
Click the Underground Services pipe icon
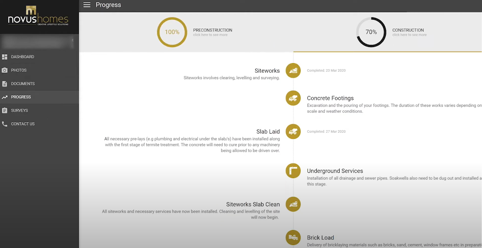[293, 170]
